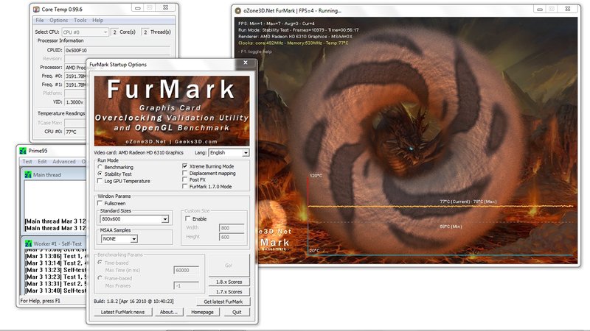Close the FurMark Startup Options dialog
Screen dimensions: 590x331
(246, 63)
